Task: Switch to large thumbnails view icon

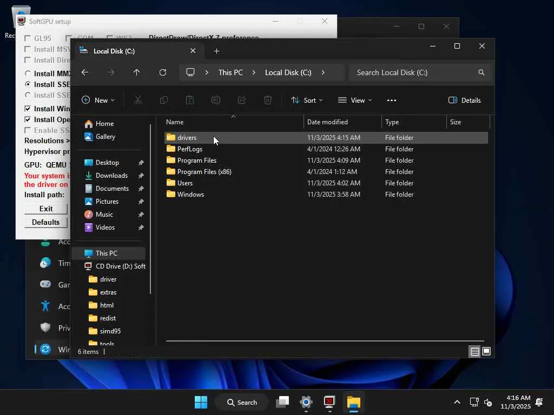Action: (x=486, y=351)
